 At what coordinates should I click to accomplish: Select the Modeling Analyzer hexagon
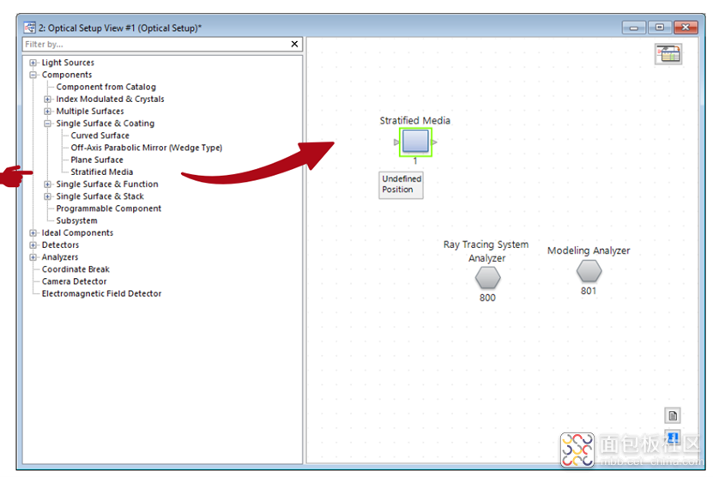pyautogui.click(x=589, y=271)
